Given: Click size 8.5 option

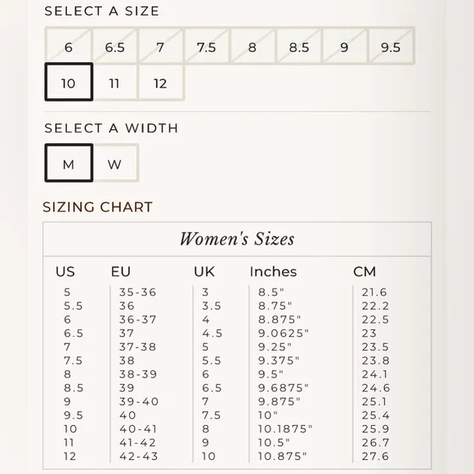Looking at the screenshot, I should (x=298, y=46).
